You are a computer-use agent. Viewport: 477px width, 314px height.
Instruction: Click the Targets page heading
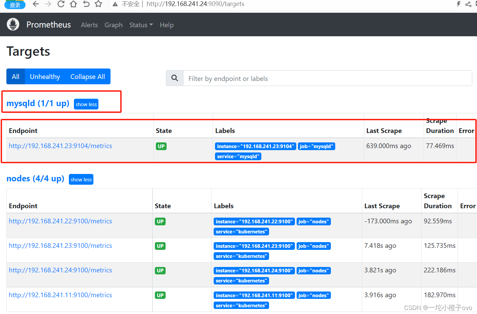(x=28, y=51)
